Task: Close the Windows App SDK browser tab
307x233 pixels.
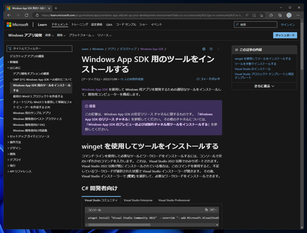Action: 49,8
